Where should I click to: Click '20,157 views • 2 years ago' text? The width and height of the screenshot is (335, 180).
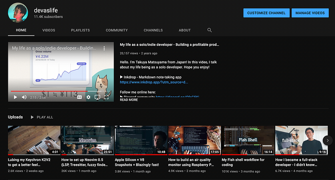[x=139, y=53]
